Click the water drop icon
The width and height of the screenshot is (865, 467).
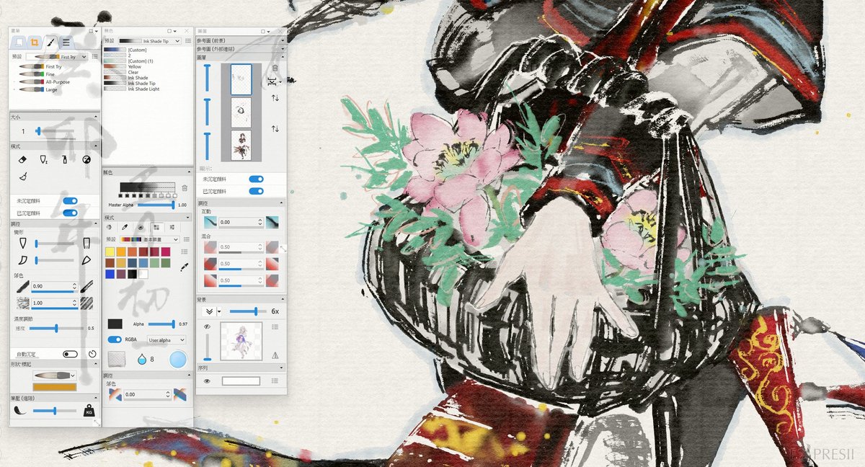click(141, 358)
